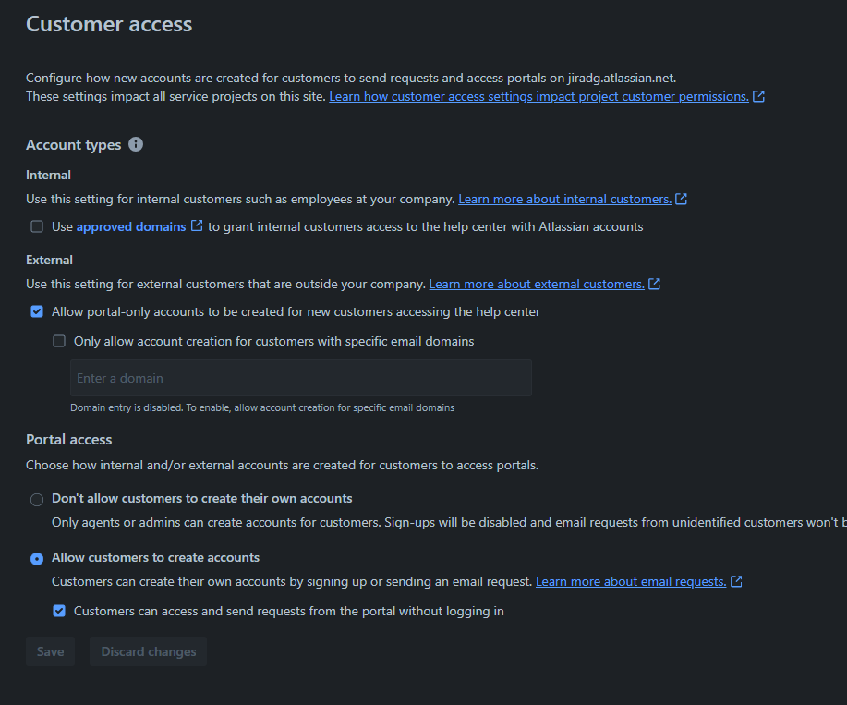Viewport: 847px width, 705px height.
Task: Open Learn more about email requests link
Action: tap(631, 581)
